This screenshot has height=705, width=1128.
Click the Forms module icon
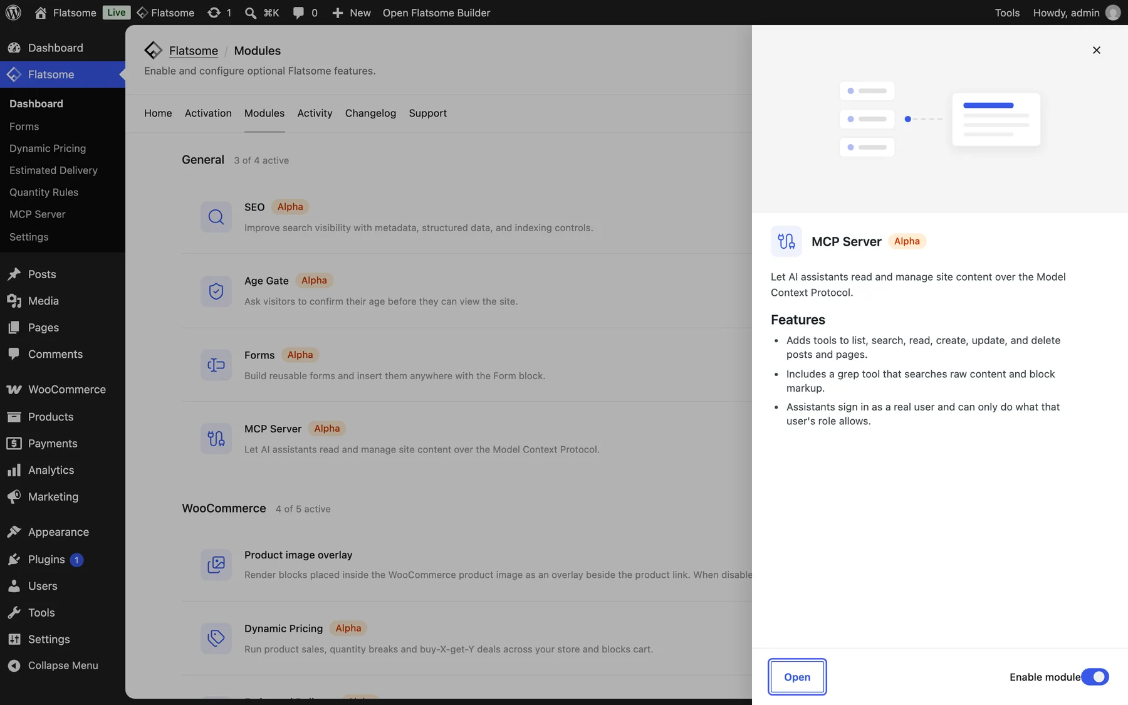tap(216, 365)
